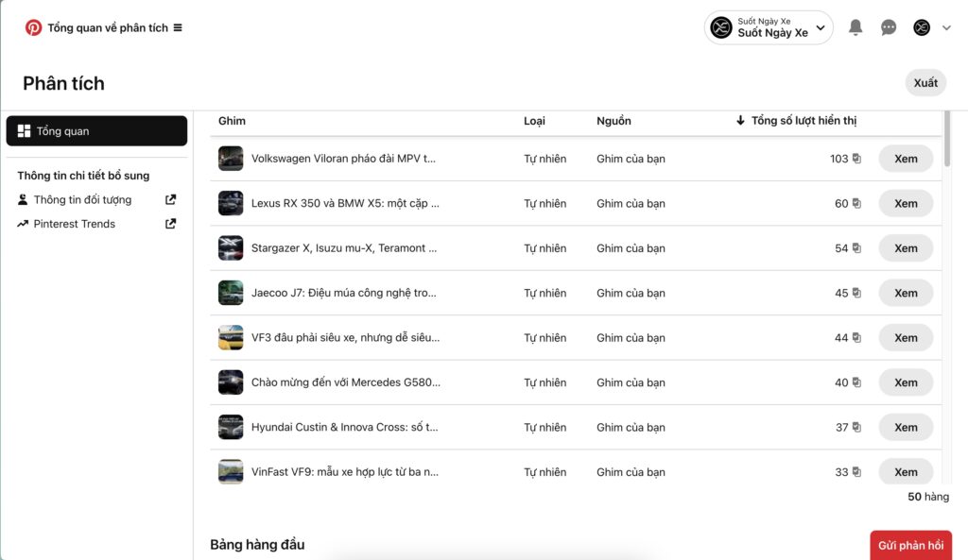The width and height of the screenshot is (968, 560).
Task: Open Lexus RX 350 pin thumbnail
Action: tap(231, 204)
